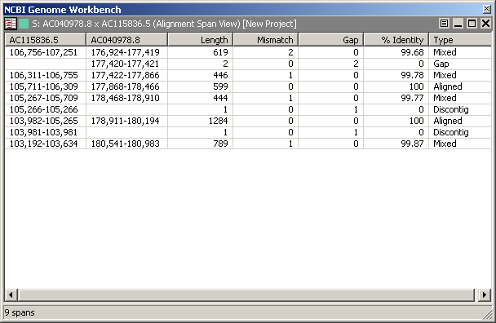Minimize the Alignment Span View panel
This screenshot has width=496, height=323.
[x=458, y=24]
